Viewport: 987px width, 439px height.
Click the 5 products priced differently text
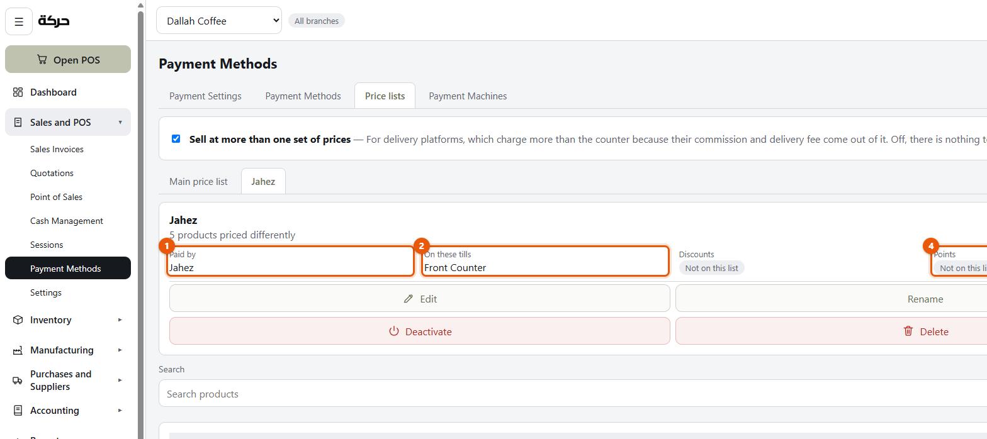coord(232,235)
